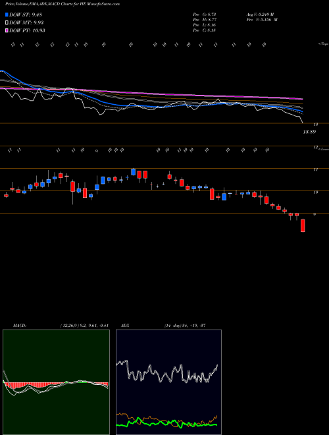This screenshot has width=329, height=435.
Task: Open the dark blue ADX indicator chart panel
Action: (168, 382)
